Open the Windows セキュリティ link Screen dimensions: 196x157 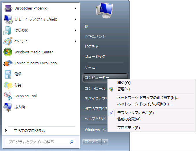[96, 130]
